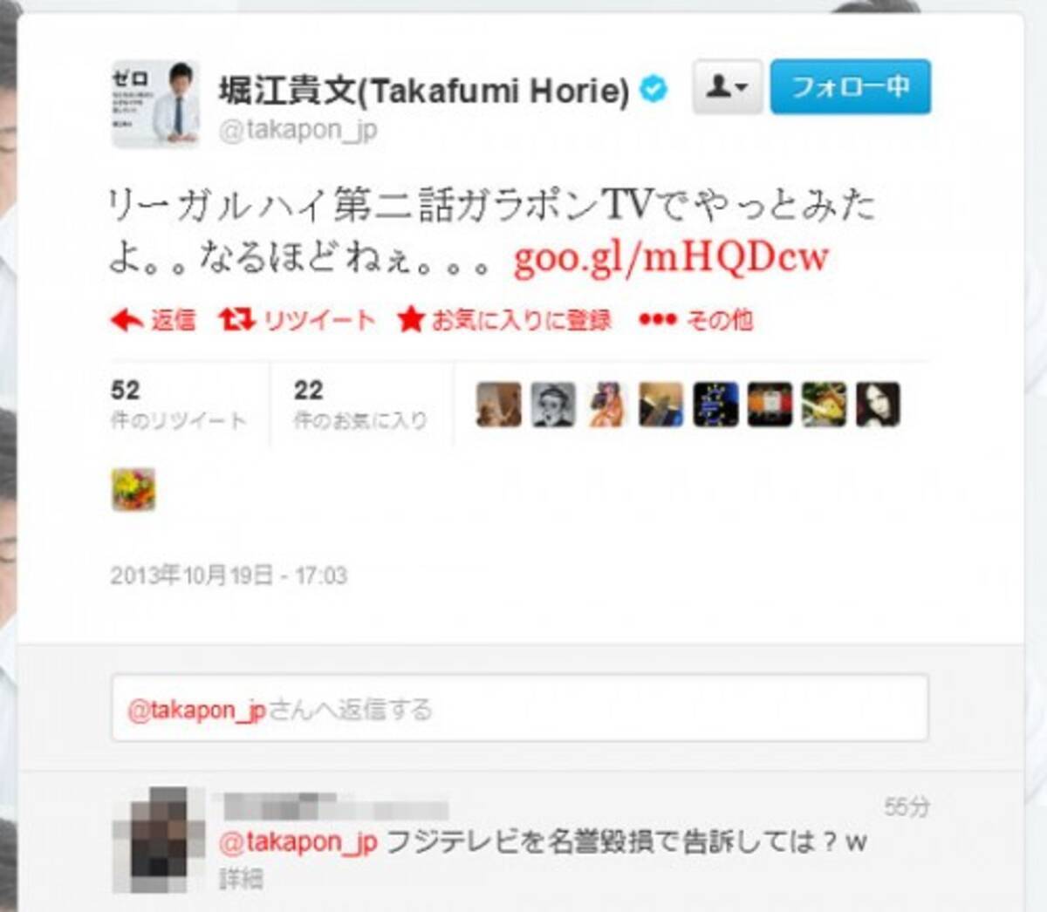Click the dark-haired last avatar in row
The height and width of the screenshot is (912, 1047).
(x=878, y=405)
